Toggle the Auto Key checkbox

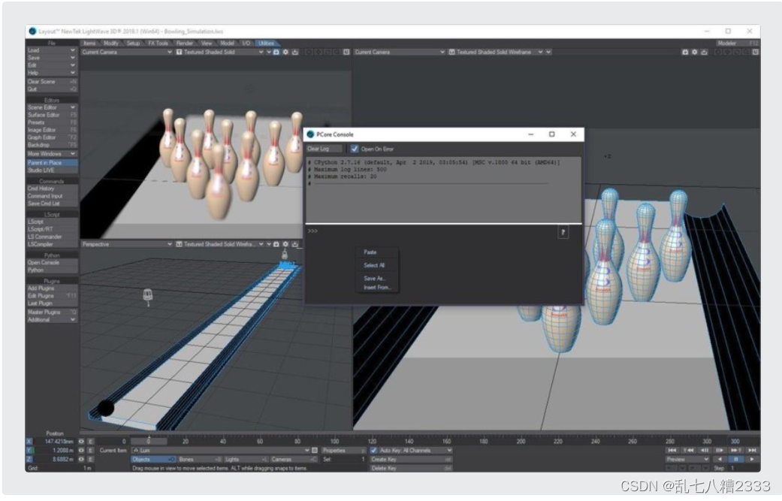374,450
